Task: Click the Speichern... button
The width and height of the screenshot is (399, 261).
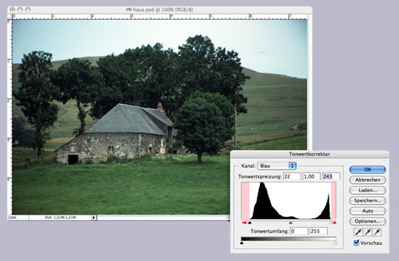Action: (x=367, y=201)
